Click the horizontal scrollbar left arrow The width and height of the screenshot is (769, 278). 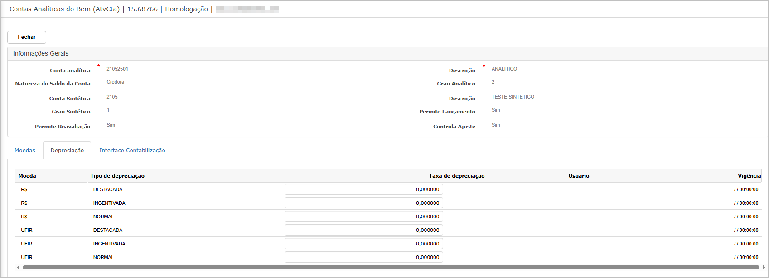18,268
